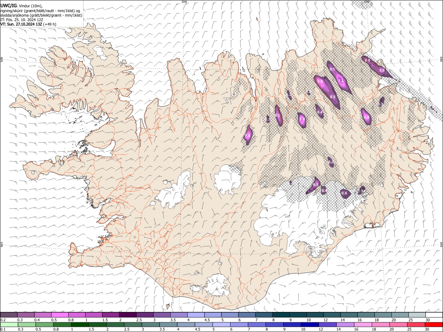Pick the deep navy 10 rain legend swatch
Image resolution: width=443 pixels, height=332 pixels.
pyautogui.click(x=310, y=324)
